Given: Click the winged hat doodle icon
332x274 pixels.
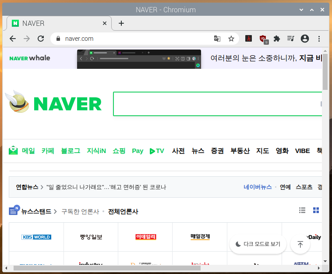Looking at the screenshot, I should point(17,101).
